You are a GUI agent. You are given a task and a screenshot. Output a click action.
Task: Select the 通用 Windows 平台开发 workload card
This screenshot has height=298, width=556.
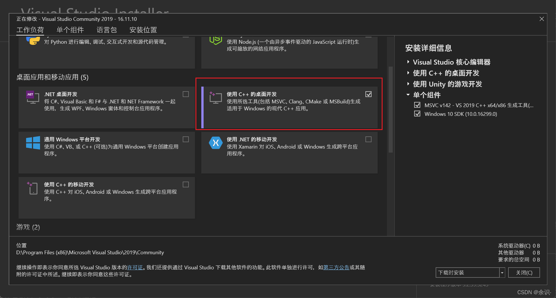pyautogui.click(x=107, y=153)
